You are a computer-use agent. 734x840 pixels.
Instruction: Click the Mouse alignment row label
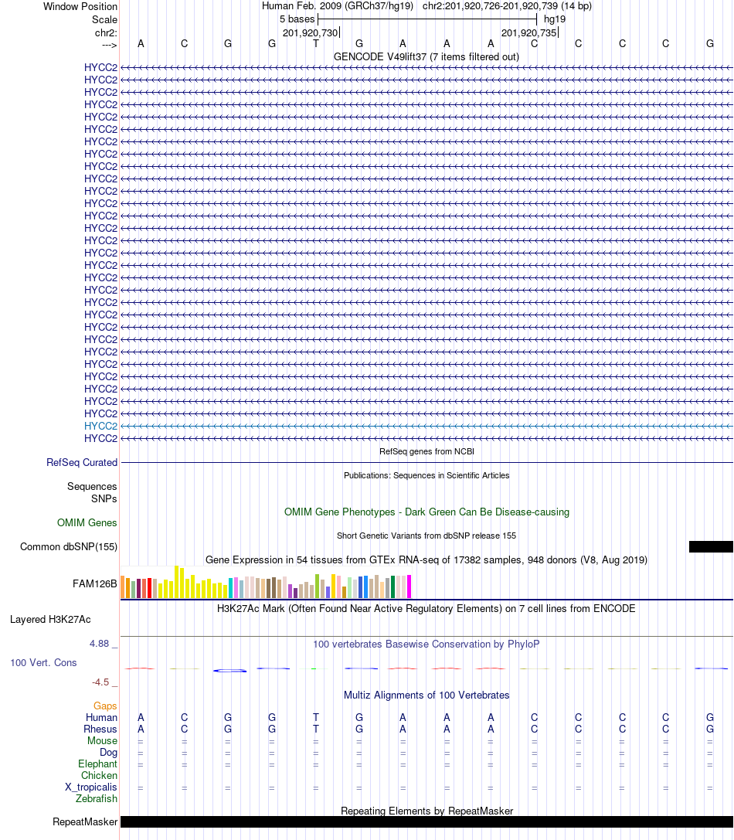click(x=102, y=741)
